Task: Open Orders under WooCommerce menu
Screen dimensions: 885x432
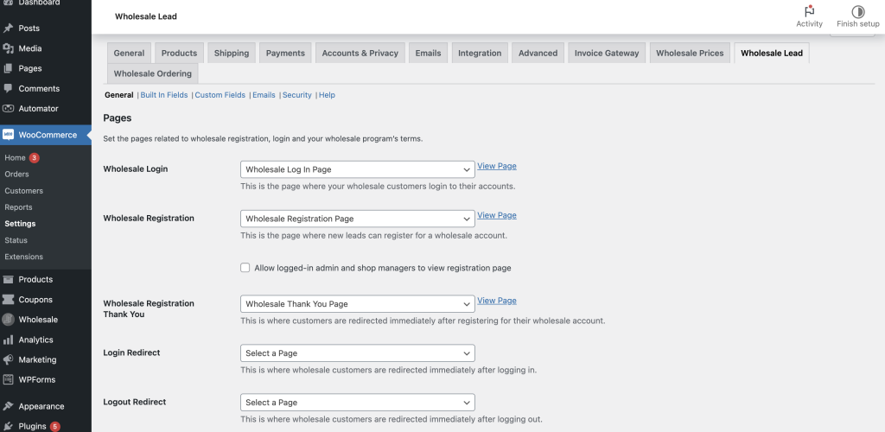Action: [x=16, y=175]
